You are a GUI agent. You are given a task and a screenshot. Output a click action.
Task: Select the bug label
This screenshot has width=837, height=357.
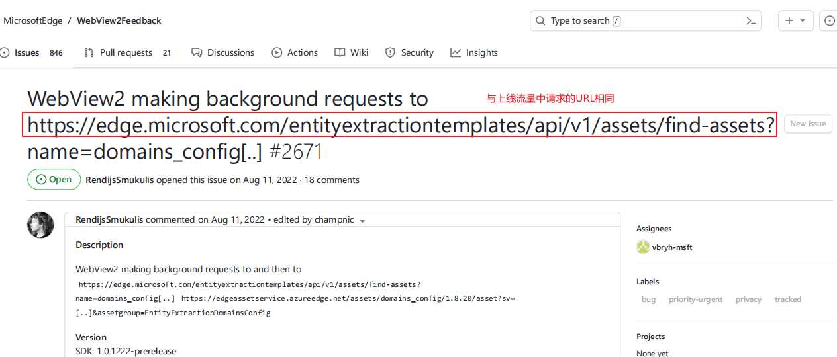pyautogui.click(x=648, y=299)
